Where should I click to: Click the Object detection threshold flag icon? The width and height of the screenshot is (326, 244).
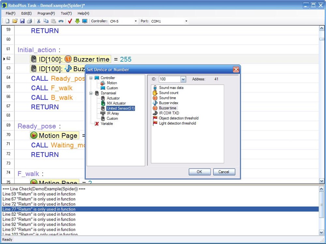pyautogui.click(x=155, y=118)
